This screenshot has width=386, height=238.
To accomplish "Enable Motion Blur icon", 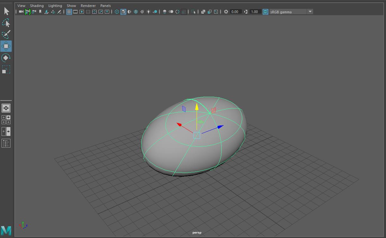I will pyautogui.click(x=171, y=12).
